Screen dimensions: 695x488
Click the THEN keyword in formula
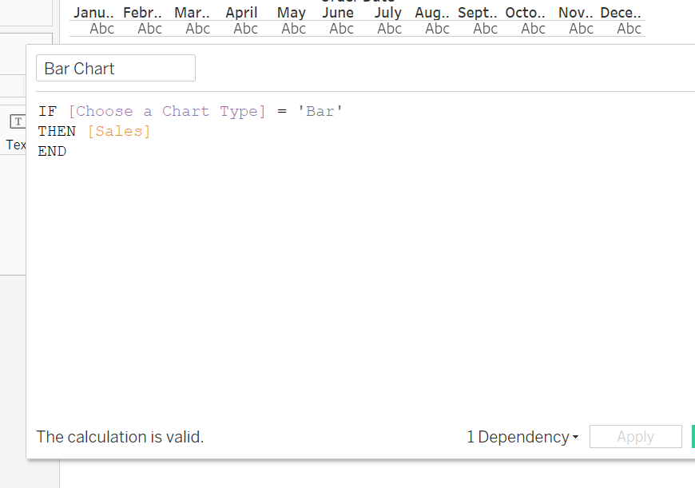click(x=57, y=131)
